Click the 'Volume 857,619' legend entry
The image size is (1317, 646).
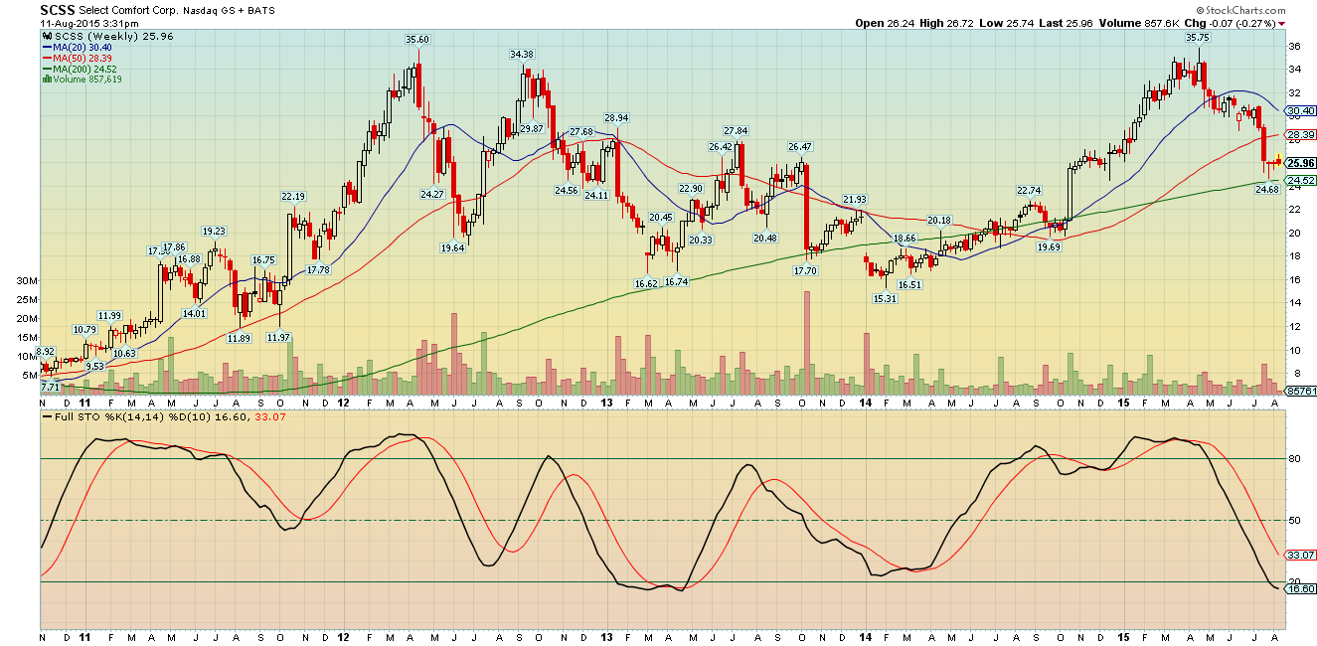(86, 80)
